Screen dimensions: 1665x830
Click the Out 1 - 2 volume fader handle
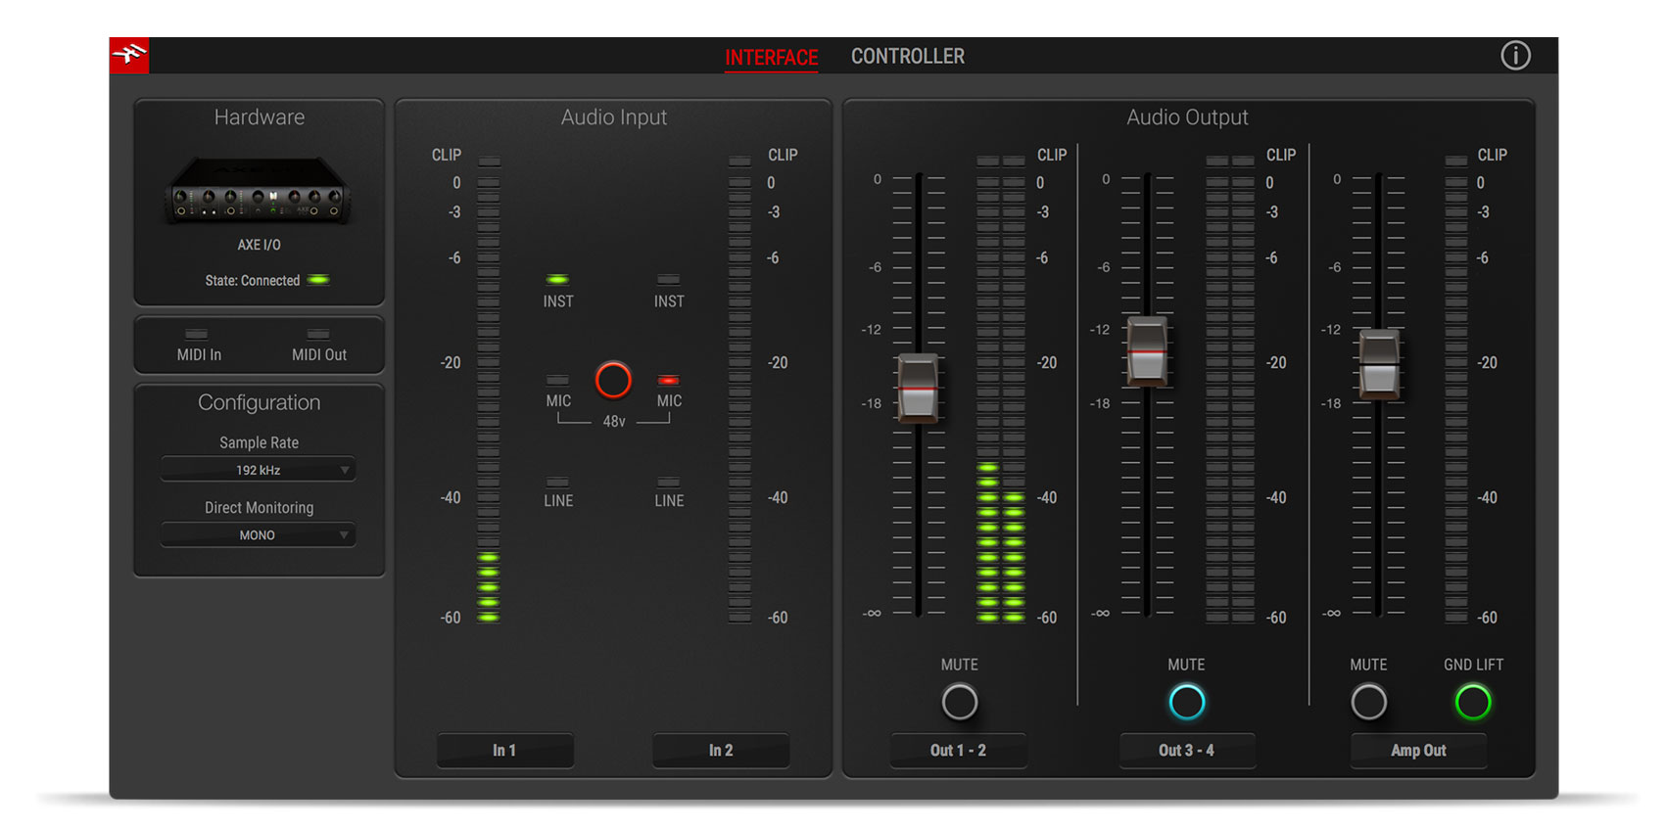[x=918, y=389]
